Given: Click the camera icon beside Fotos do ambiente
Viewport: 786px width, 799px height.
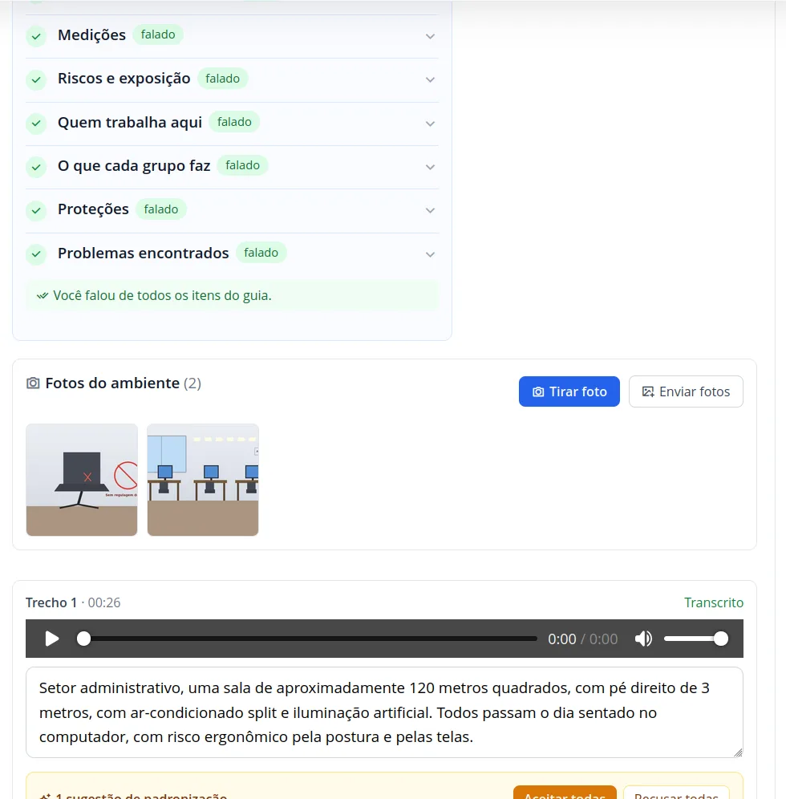Looking at the screenshot, I should [33, 383].
